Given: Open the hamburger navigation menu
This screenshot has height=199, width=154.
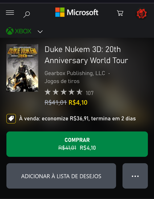Looking at the screenshot, I should 10,13.
